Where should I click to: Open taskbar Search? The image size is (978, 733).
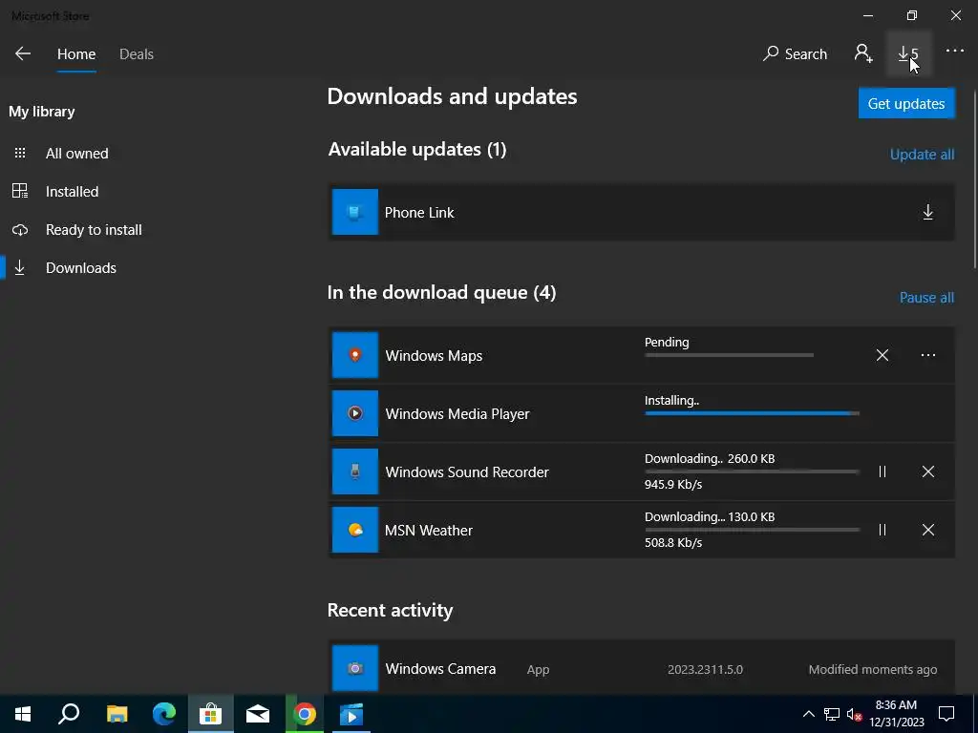click(x=69, y=714)
